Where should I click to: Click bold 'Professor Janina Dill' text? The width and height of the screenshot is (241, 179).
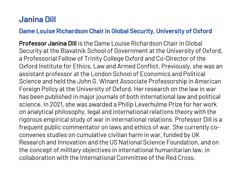click(x=48, y=43)
